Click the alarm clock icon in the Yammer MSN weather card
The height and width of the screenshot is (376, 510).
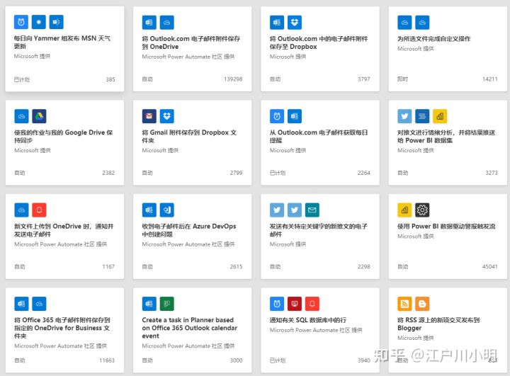21,22
